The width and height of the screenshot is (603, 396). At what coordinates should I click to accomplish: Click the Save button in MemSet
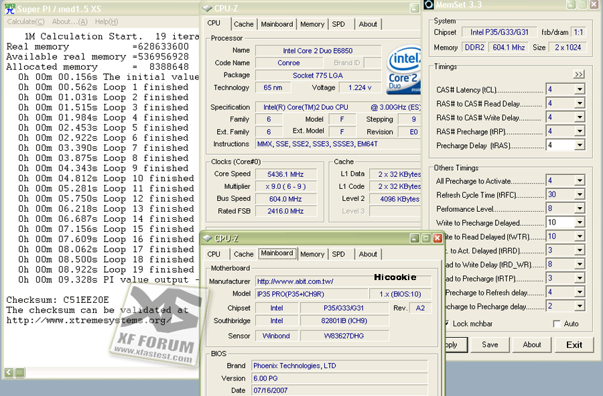coord(490,345)
